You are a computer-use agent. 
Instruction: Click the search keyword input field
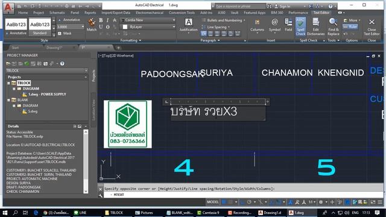[x=240, y=6]
